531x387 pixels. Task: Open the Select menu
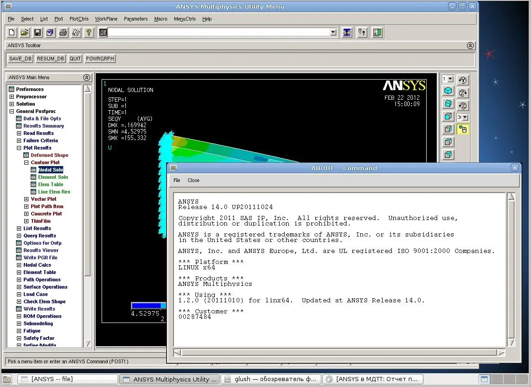click(x=27, y=19)
